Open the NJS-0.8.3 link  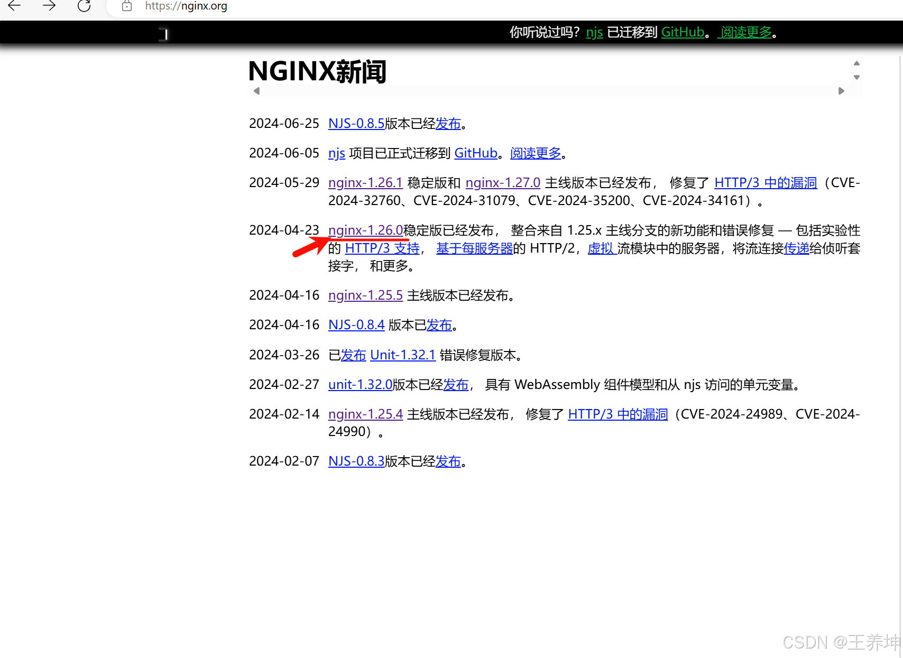click(356, 461)
